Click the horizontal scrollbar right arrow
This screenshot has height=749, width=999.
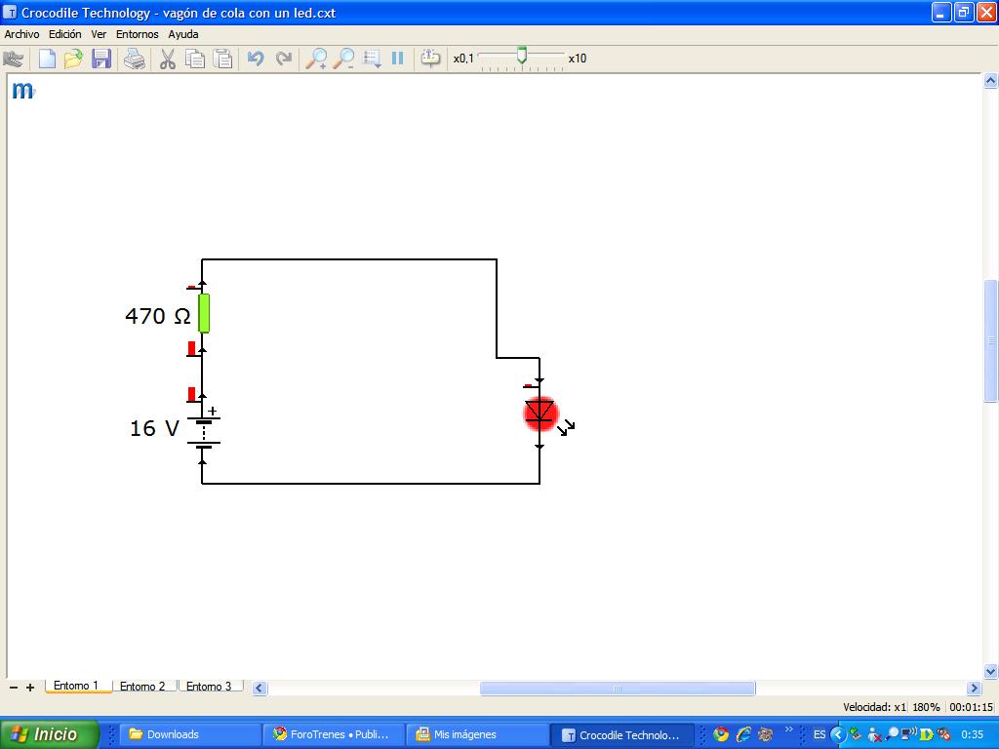coord(974,688)
